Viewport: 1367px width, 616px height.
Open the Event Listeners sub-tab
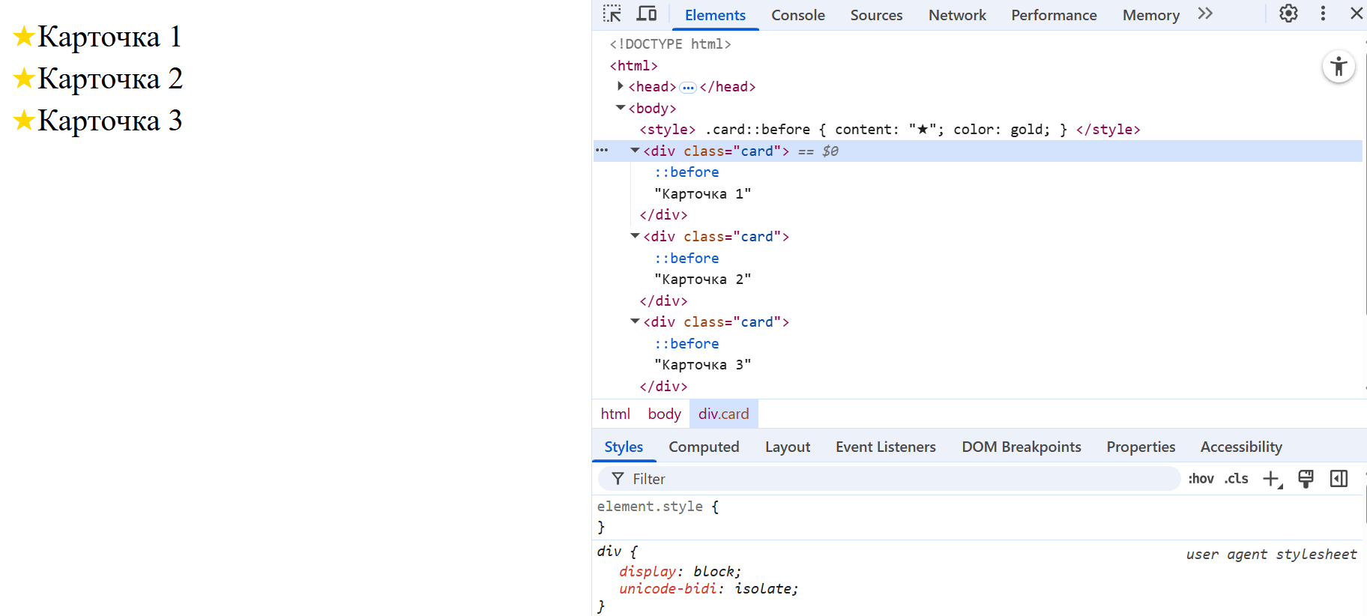(x=886, y=447)
